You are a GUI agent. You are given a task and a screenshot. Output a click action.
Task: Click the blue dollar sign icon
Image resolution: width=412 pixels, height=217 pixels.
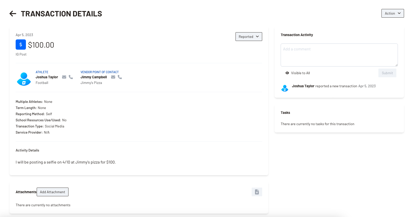pyautogui.click(x=21, y=45)
